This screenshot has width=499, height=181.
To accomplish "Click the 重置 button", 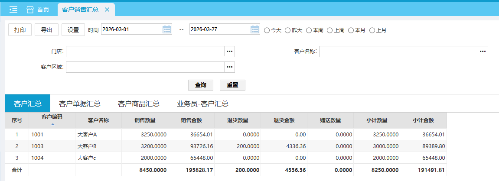I will (x=232, y=85).
